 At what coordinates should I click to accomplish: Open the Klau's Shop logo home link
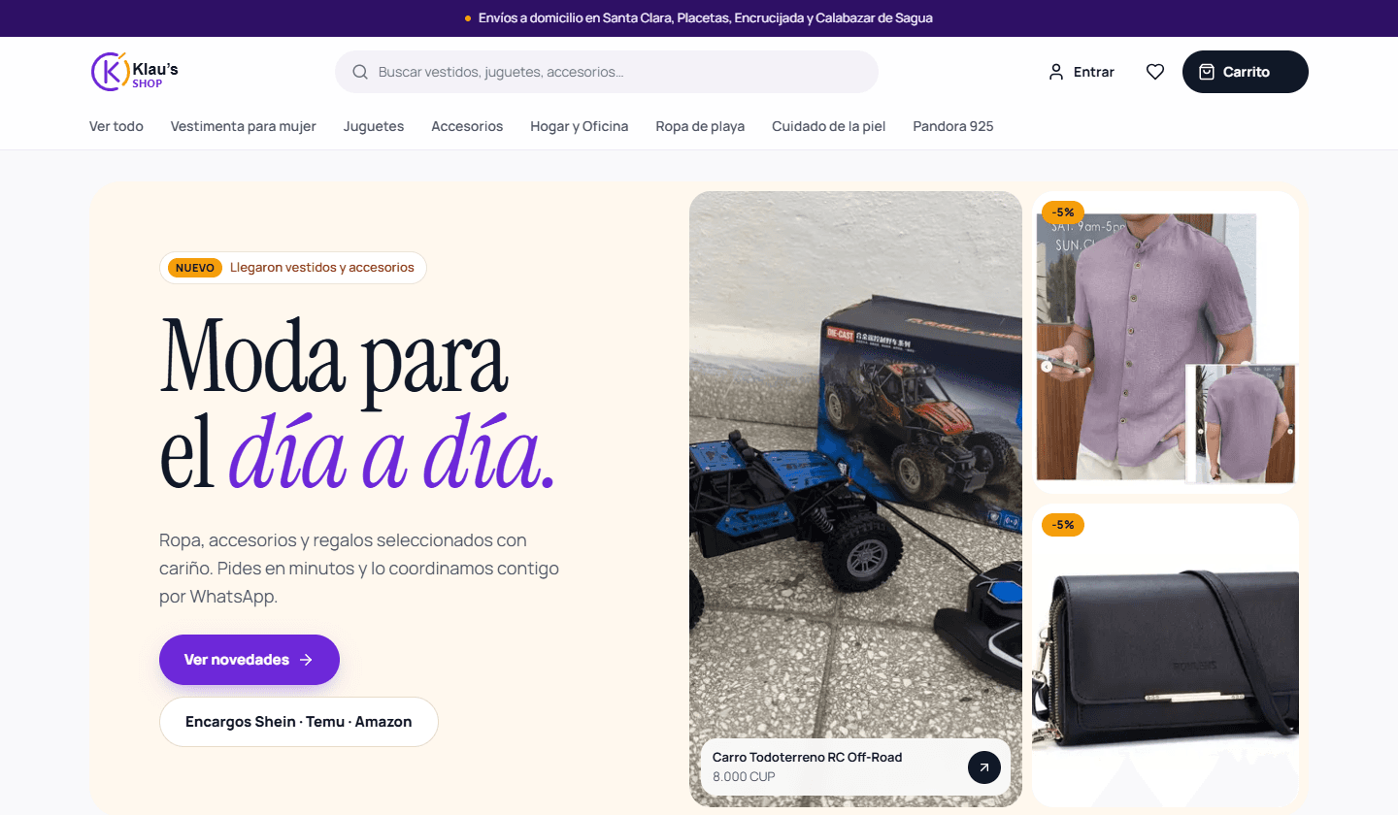(x=134, y=72)
